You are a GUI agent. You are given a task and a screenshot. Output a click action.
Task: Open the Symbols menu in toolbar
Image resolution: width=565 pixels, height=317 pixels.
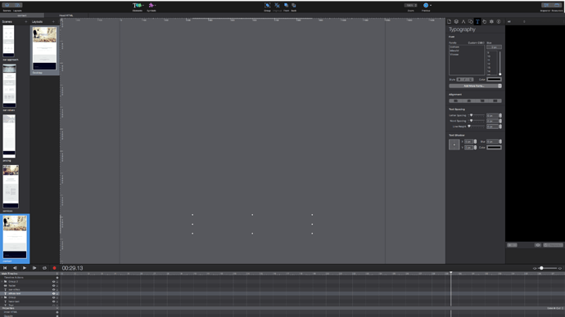pyautogui.click(x=151, y=7)
